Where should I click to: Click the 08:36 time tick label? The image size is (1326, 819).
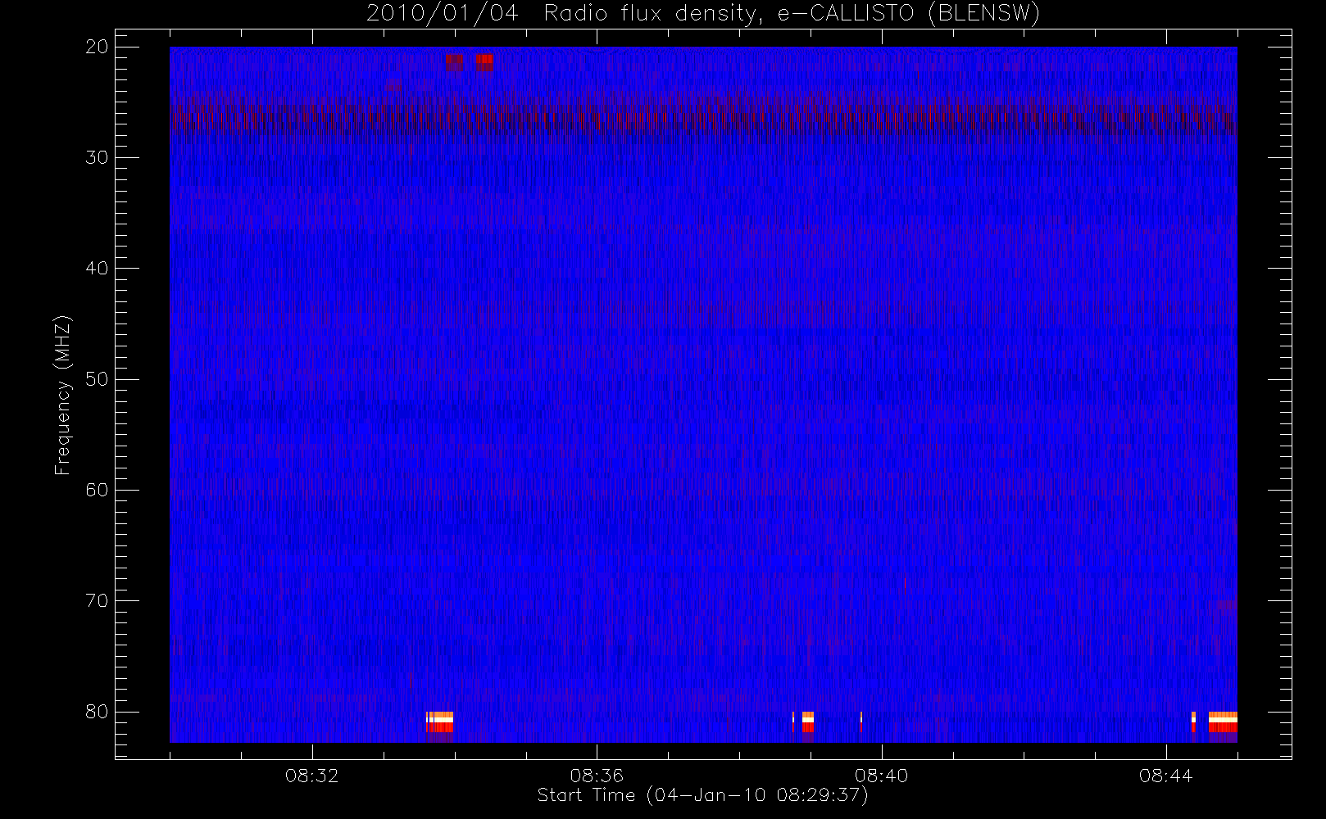(597, 776)
